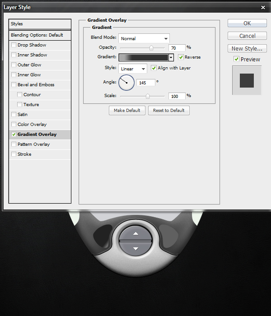The image size is (271, 316).
Task: Click the up arrow on the canvas button
Action: (135, 233)
